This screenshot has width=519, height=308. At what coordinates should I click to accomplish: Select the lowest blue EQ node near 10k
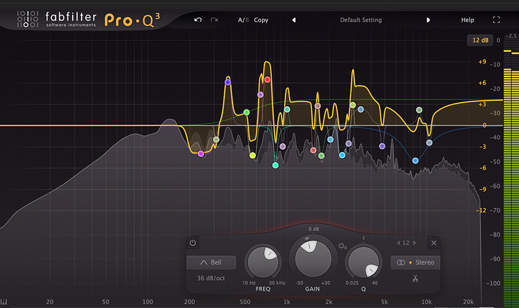[415, 161]
